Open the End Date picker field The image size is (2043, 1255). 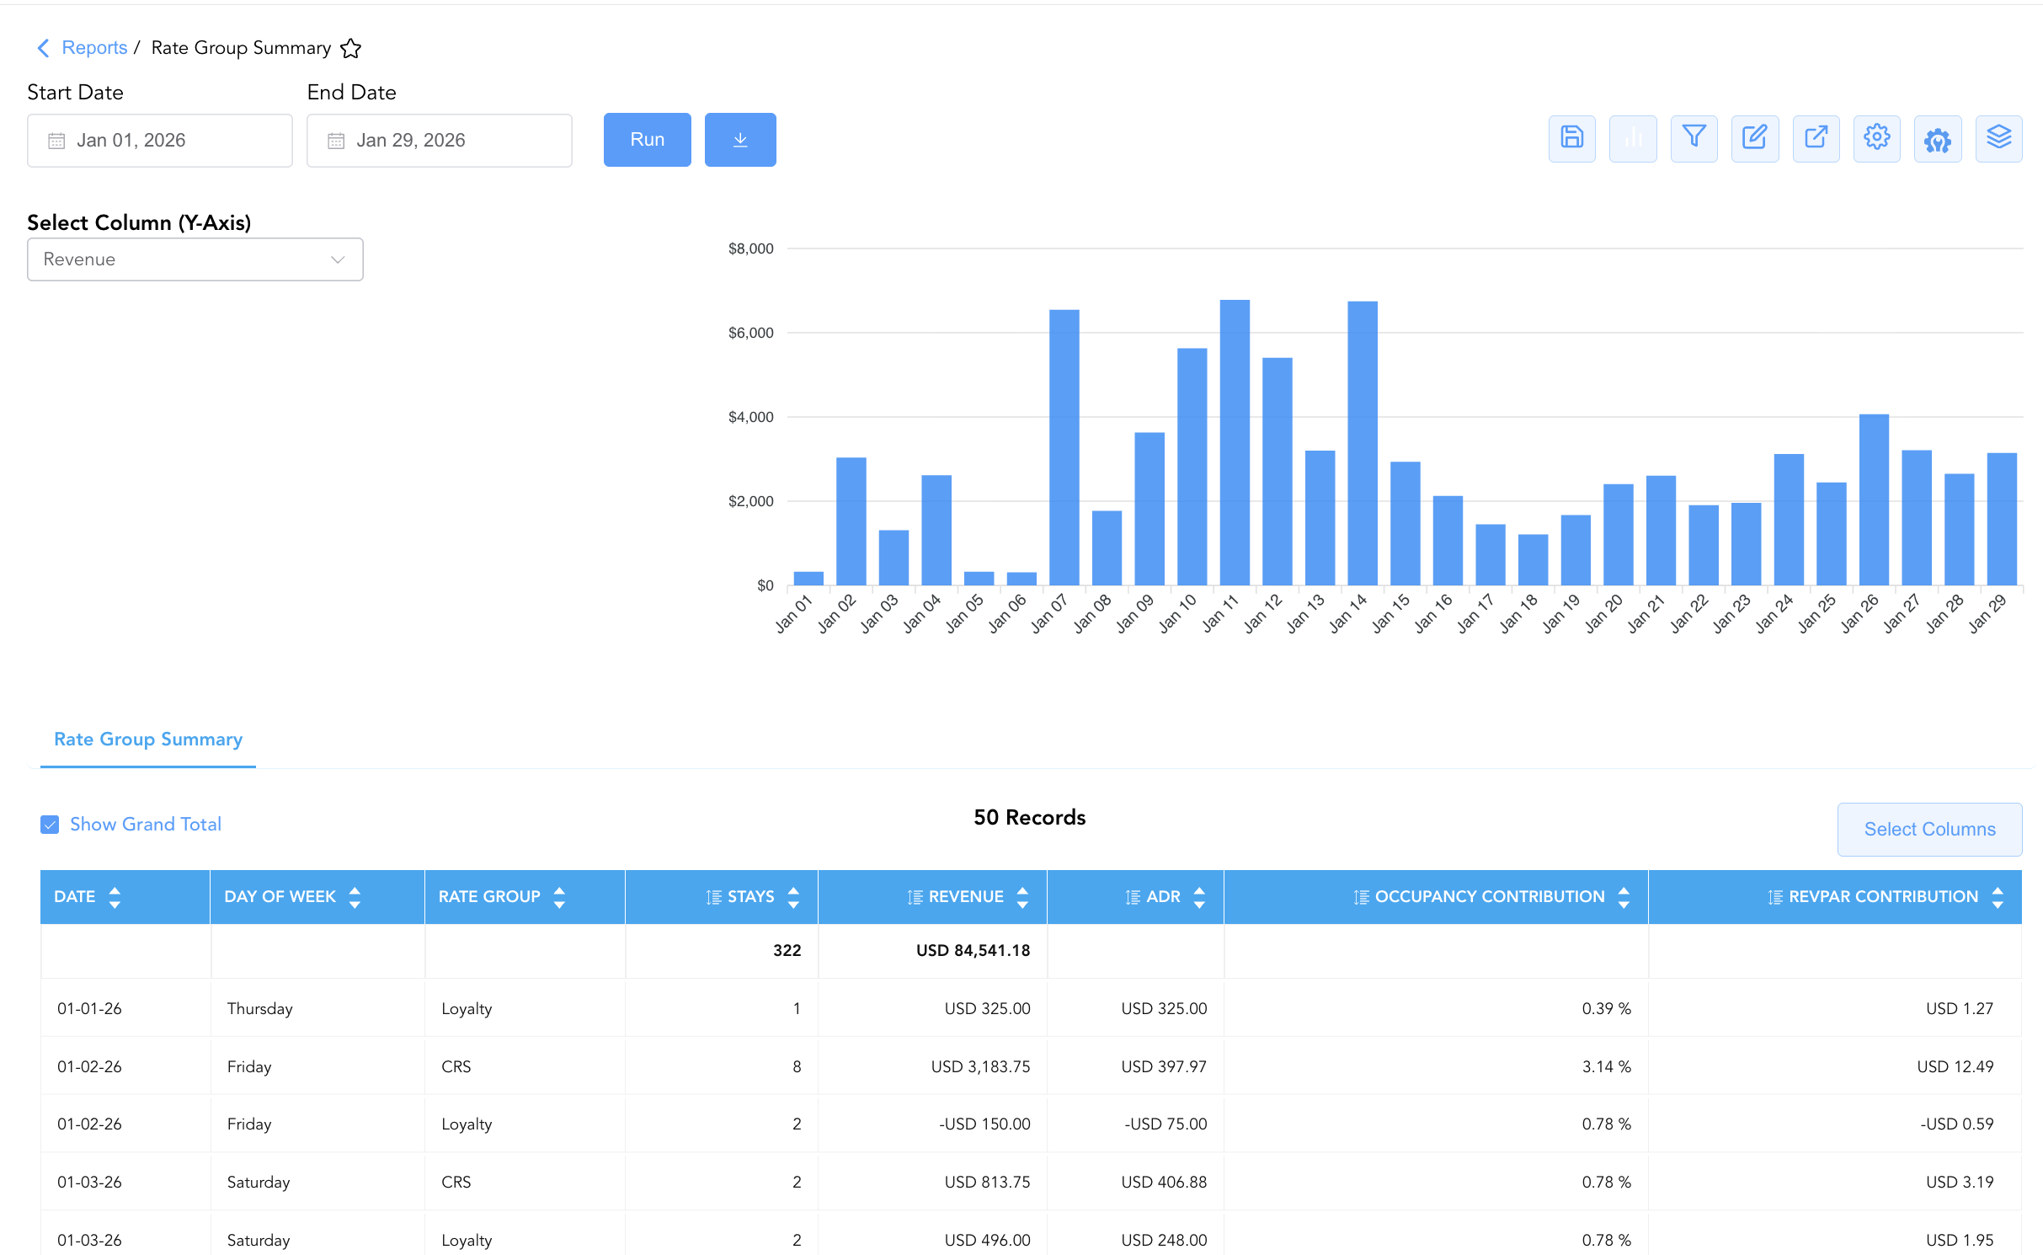pyautogui.click(x=440, y=141)
